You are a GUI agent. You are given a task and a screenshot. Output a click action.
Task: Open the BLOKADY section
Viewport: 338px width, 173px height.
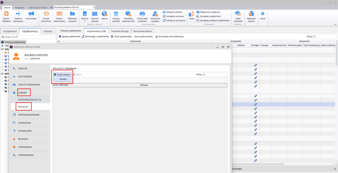click(31, 139)
